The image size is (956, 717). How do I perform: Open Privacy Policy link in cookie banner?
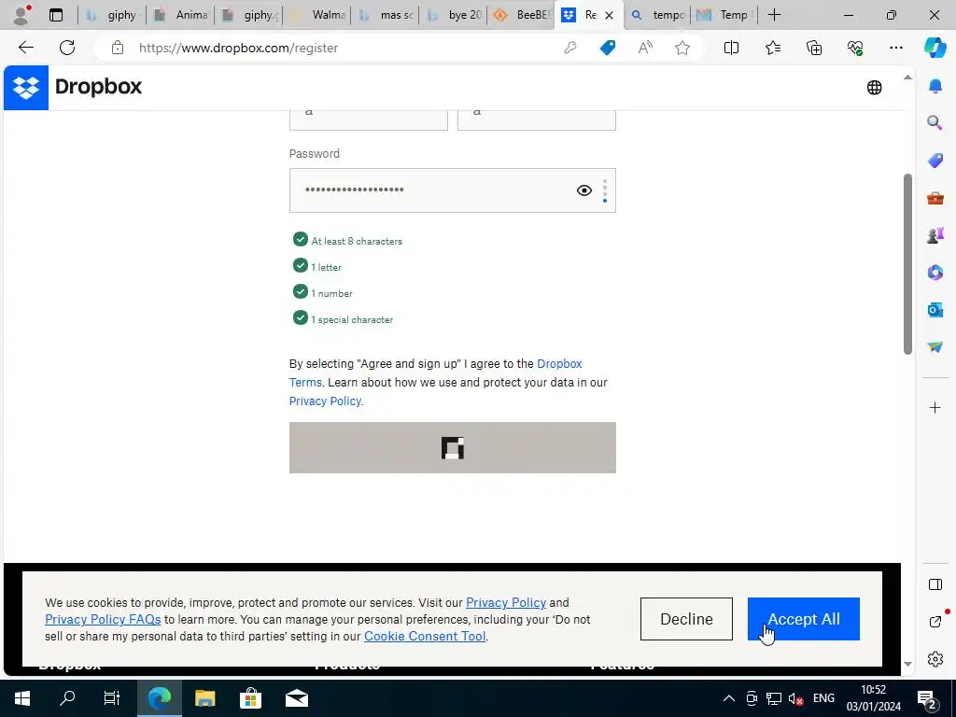(x=506, y=603)
